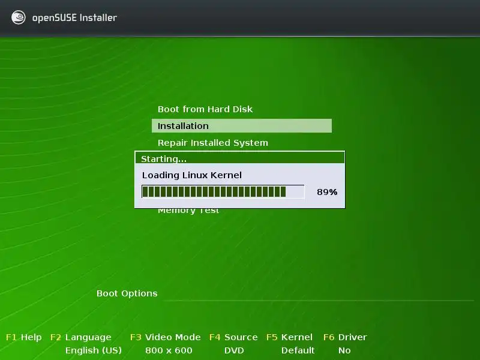
Task: Choose the Installation menu entry
Action: click(x=242, y=126)
